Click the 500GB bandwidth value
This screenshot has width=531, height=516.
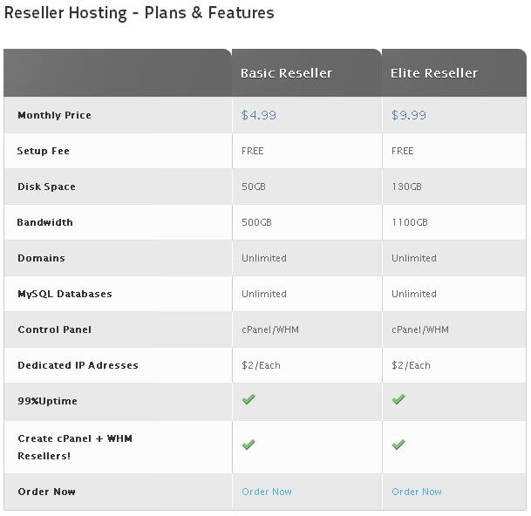pos(256,222)
